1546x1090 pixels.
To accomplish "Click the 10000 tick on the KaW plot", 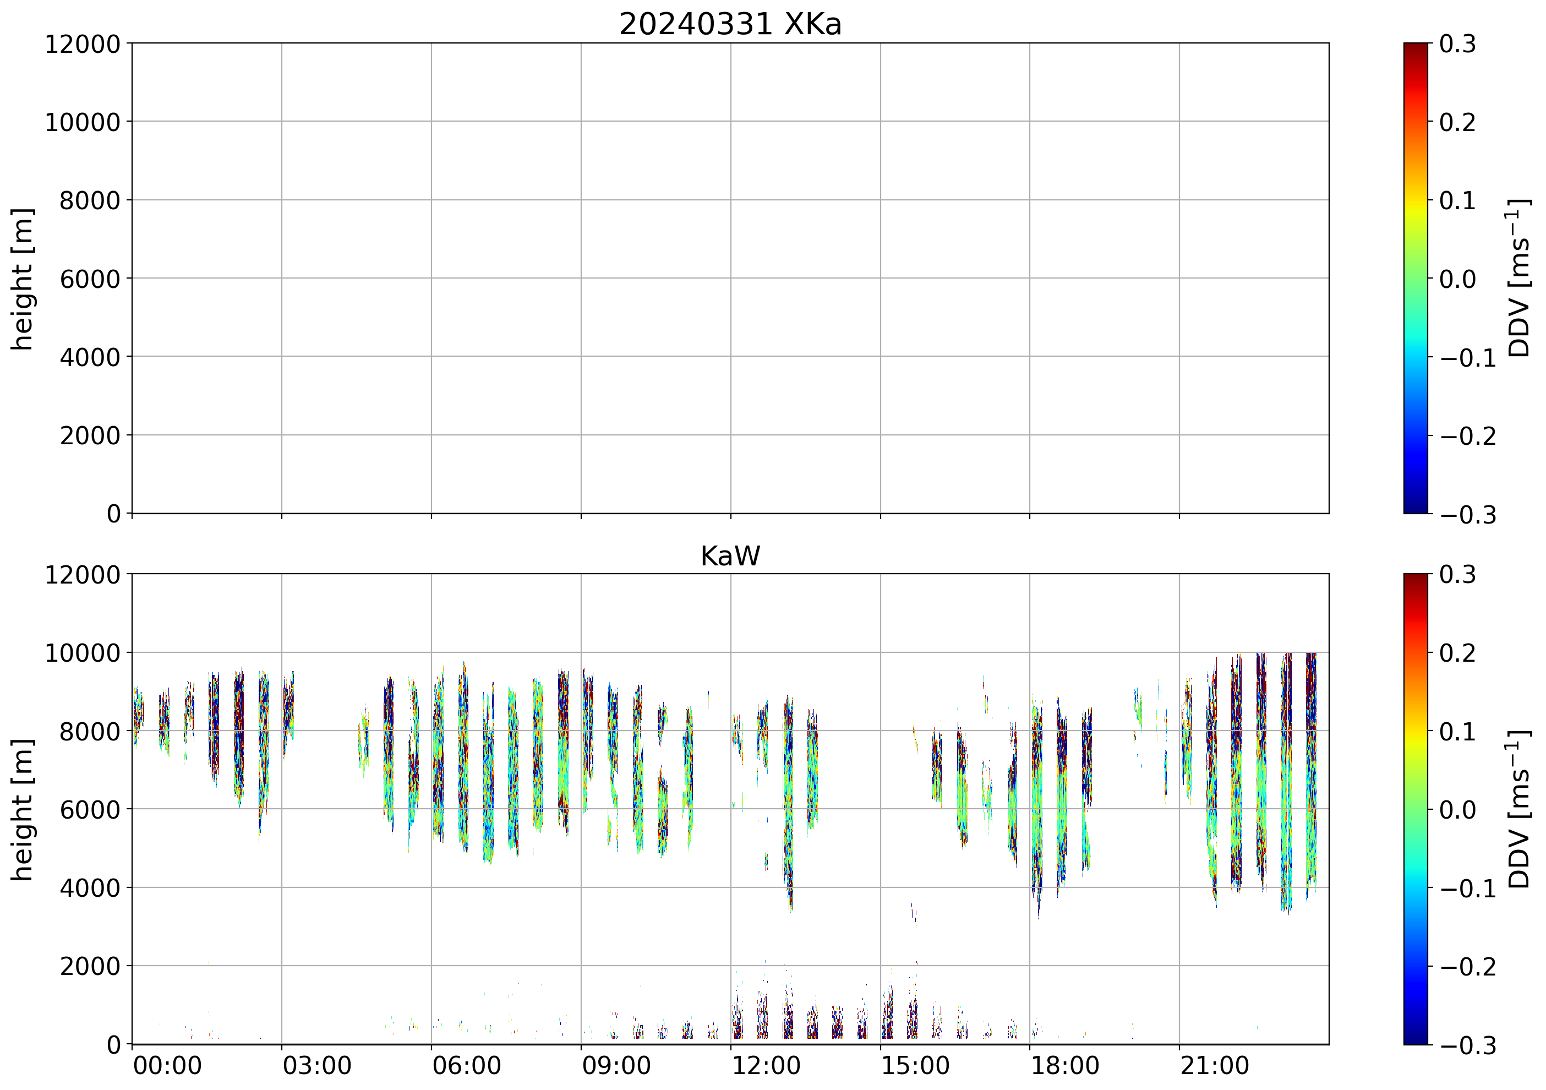I will pos(82,653).
